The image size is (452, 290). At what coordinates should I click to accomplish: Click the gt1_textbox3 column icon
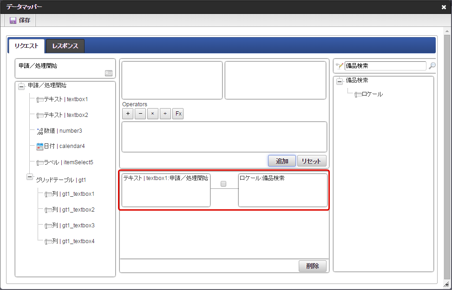48,226
